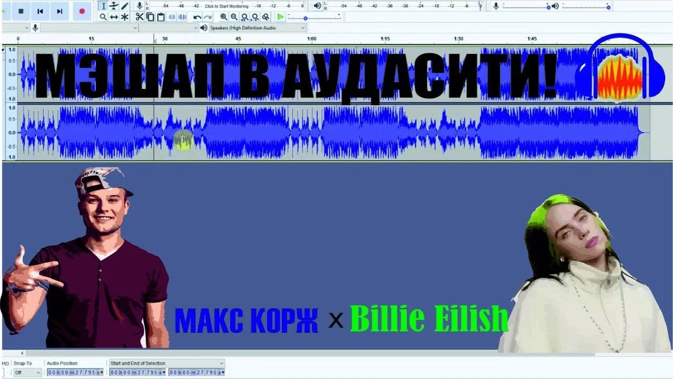Undo the last edit
This screenshot has width=673, height=379.
coord(197,17)
